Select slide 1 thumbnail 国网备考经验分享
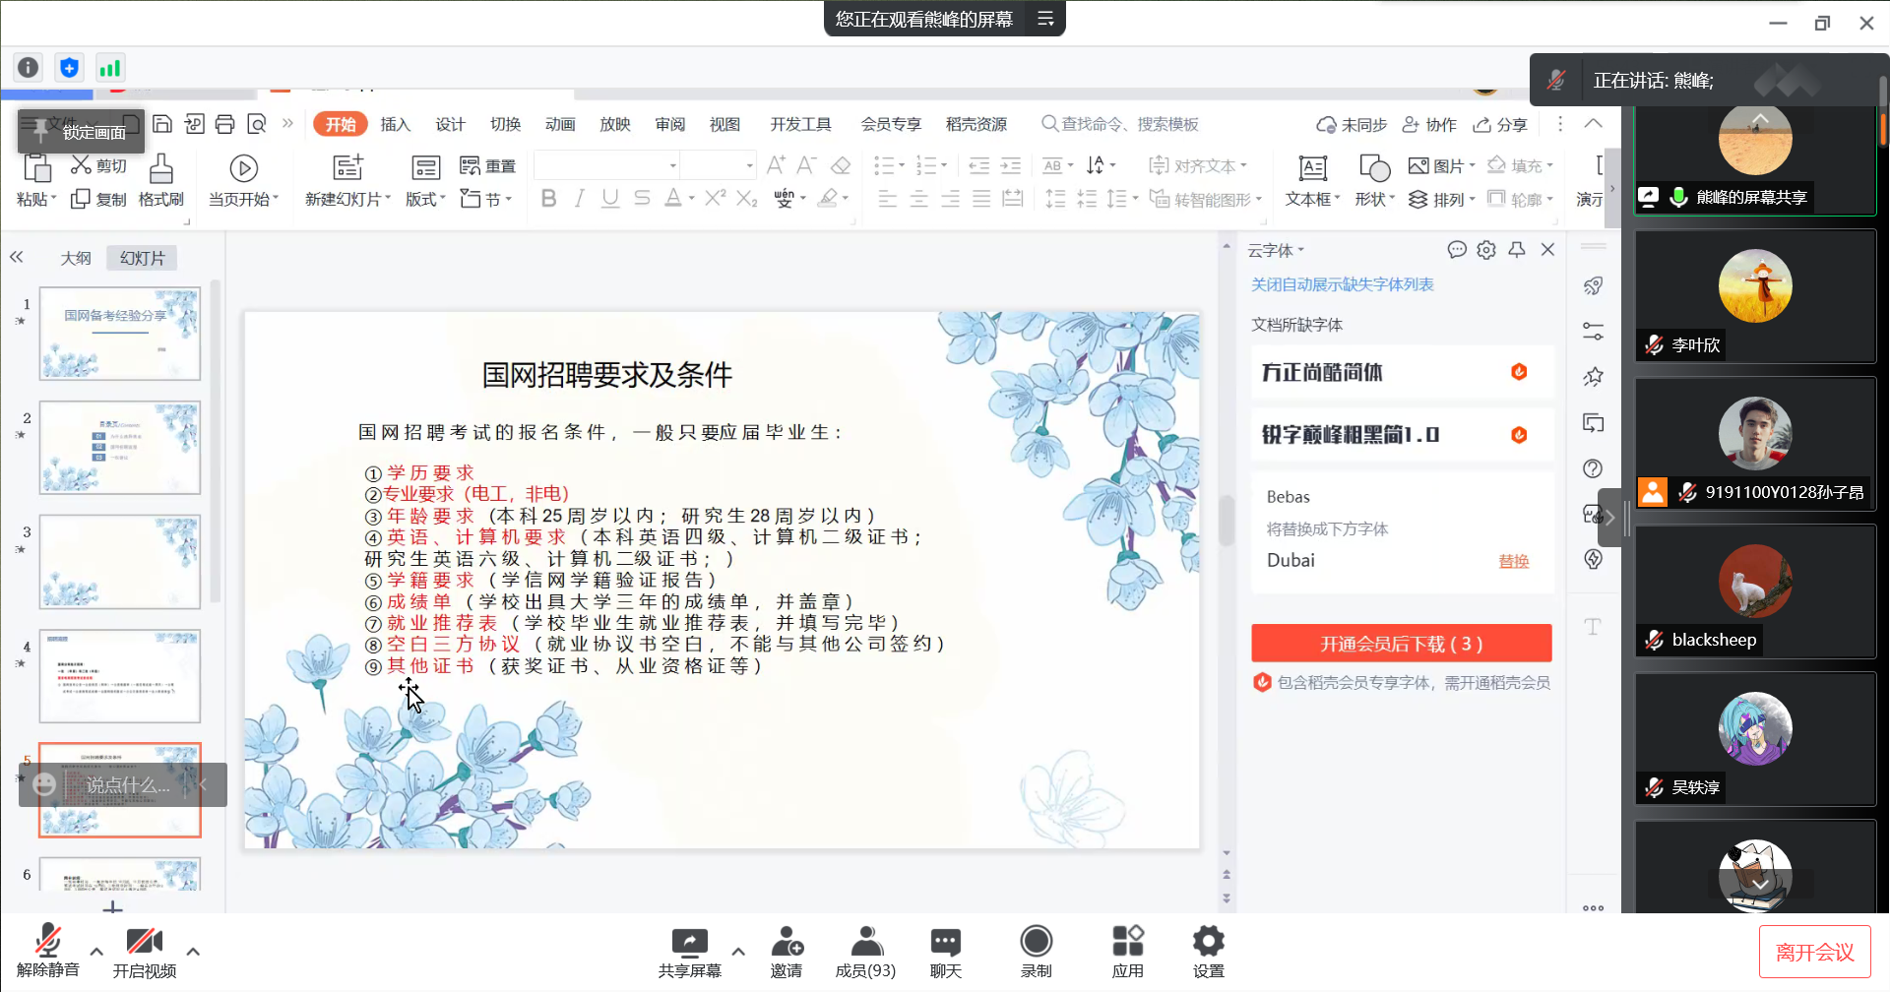 pos(120,334)
